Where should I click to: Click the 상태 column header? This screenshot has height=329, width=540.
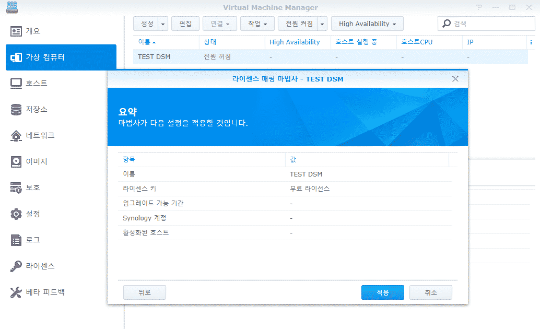point(232,42)
